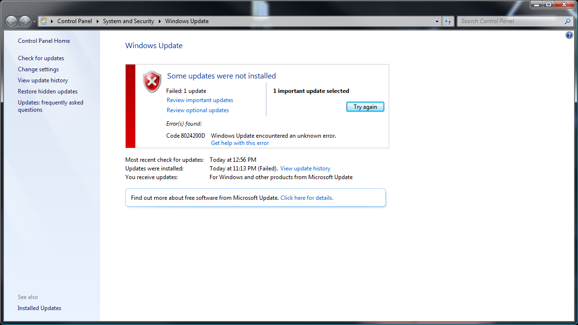Open View update history next to Failed

click(x=305, y=169)
